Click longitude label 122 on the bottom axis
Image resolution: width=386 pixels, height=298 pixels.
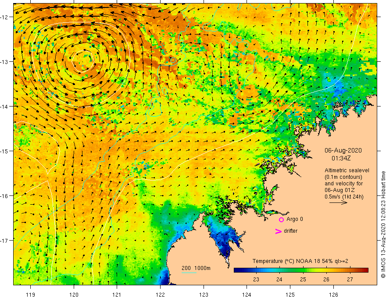(160, 294)
